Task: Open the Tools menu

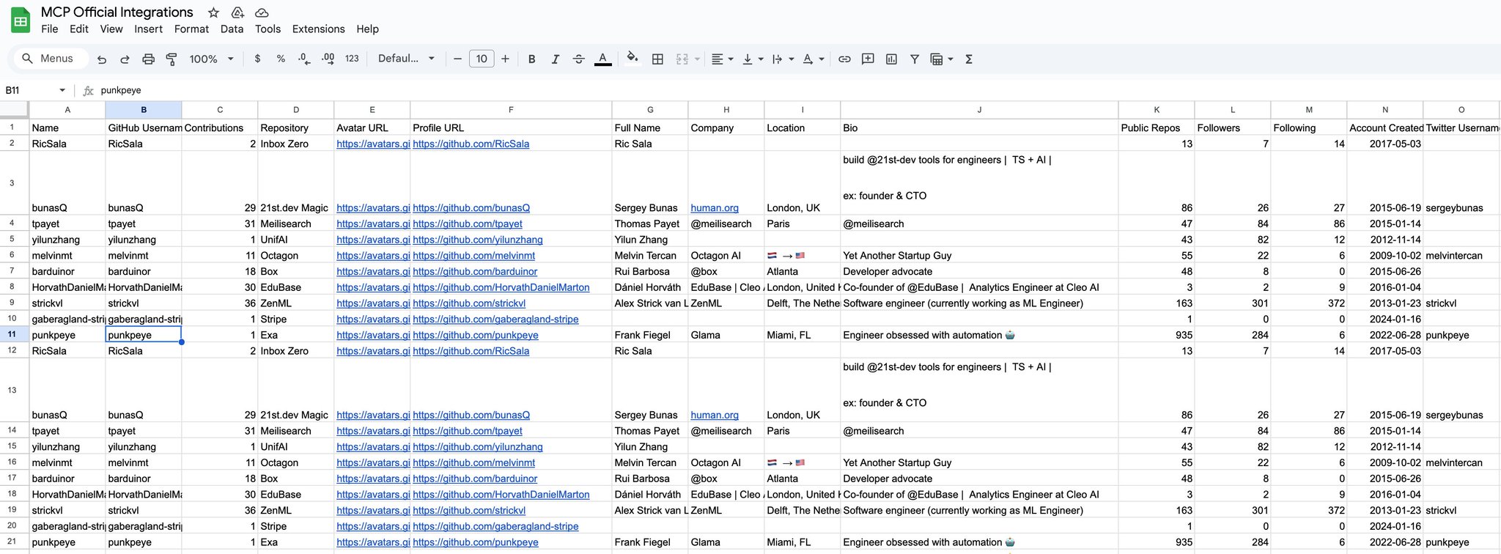Action: point(268,29)
